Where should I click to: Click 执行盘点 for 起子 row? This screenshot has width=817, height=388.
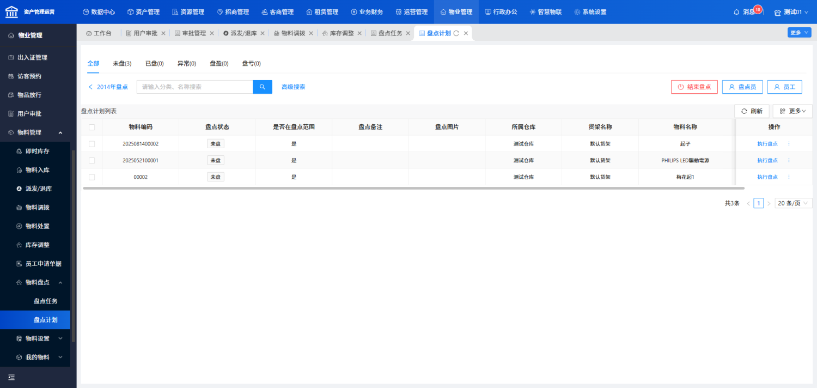(767, 144)
